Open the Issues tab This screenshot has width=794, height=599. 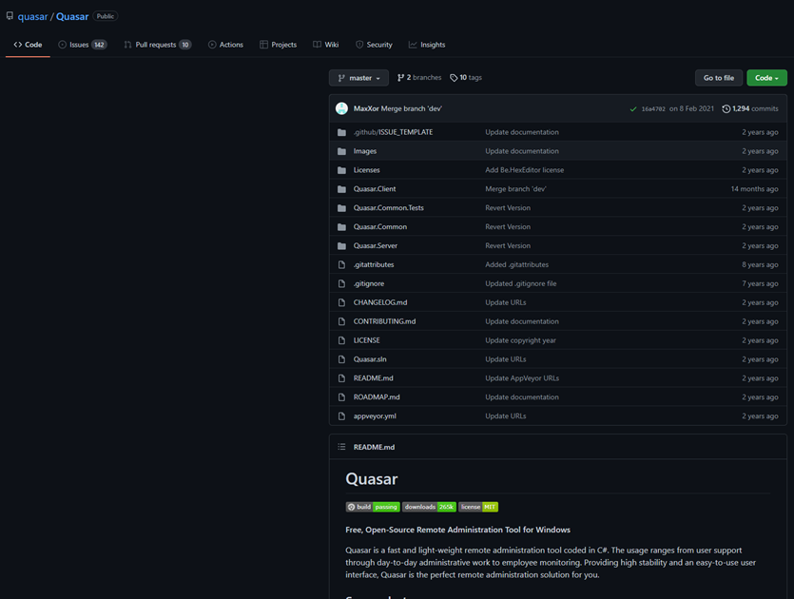click(x=83, y=45)
